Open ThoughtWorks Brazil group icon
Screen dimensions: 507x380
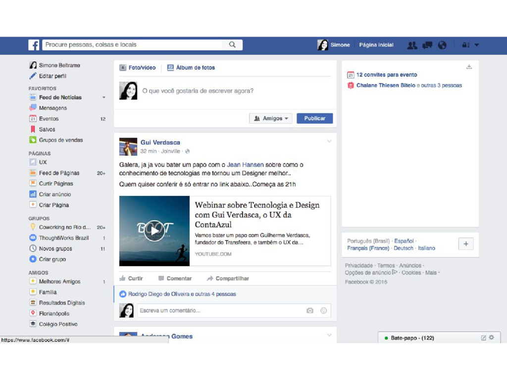[x=33, y=238]
